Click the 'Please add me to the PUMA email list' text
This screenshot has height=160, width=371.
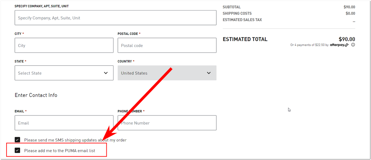pos(60,151)
